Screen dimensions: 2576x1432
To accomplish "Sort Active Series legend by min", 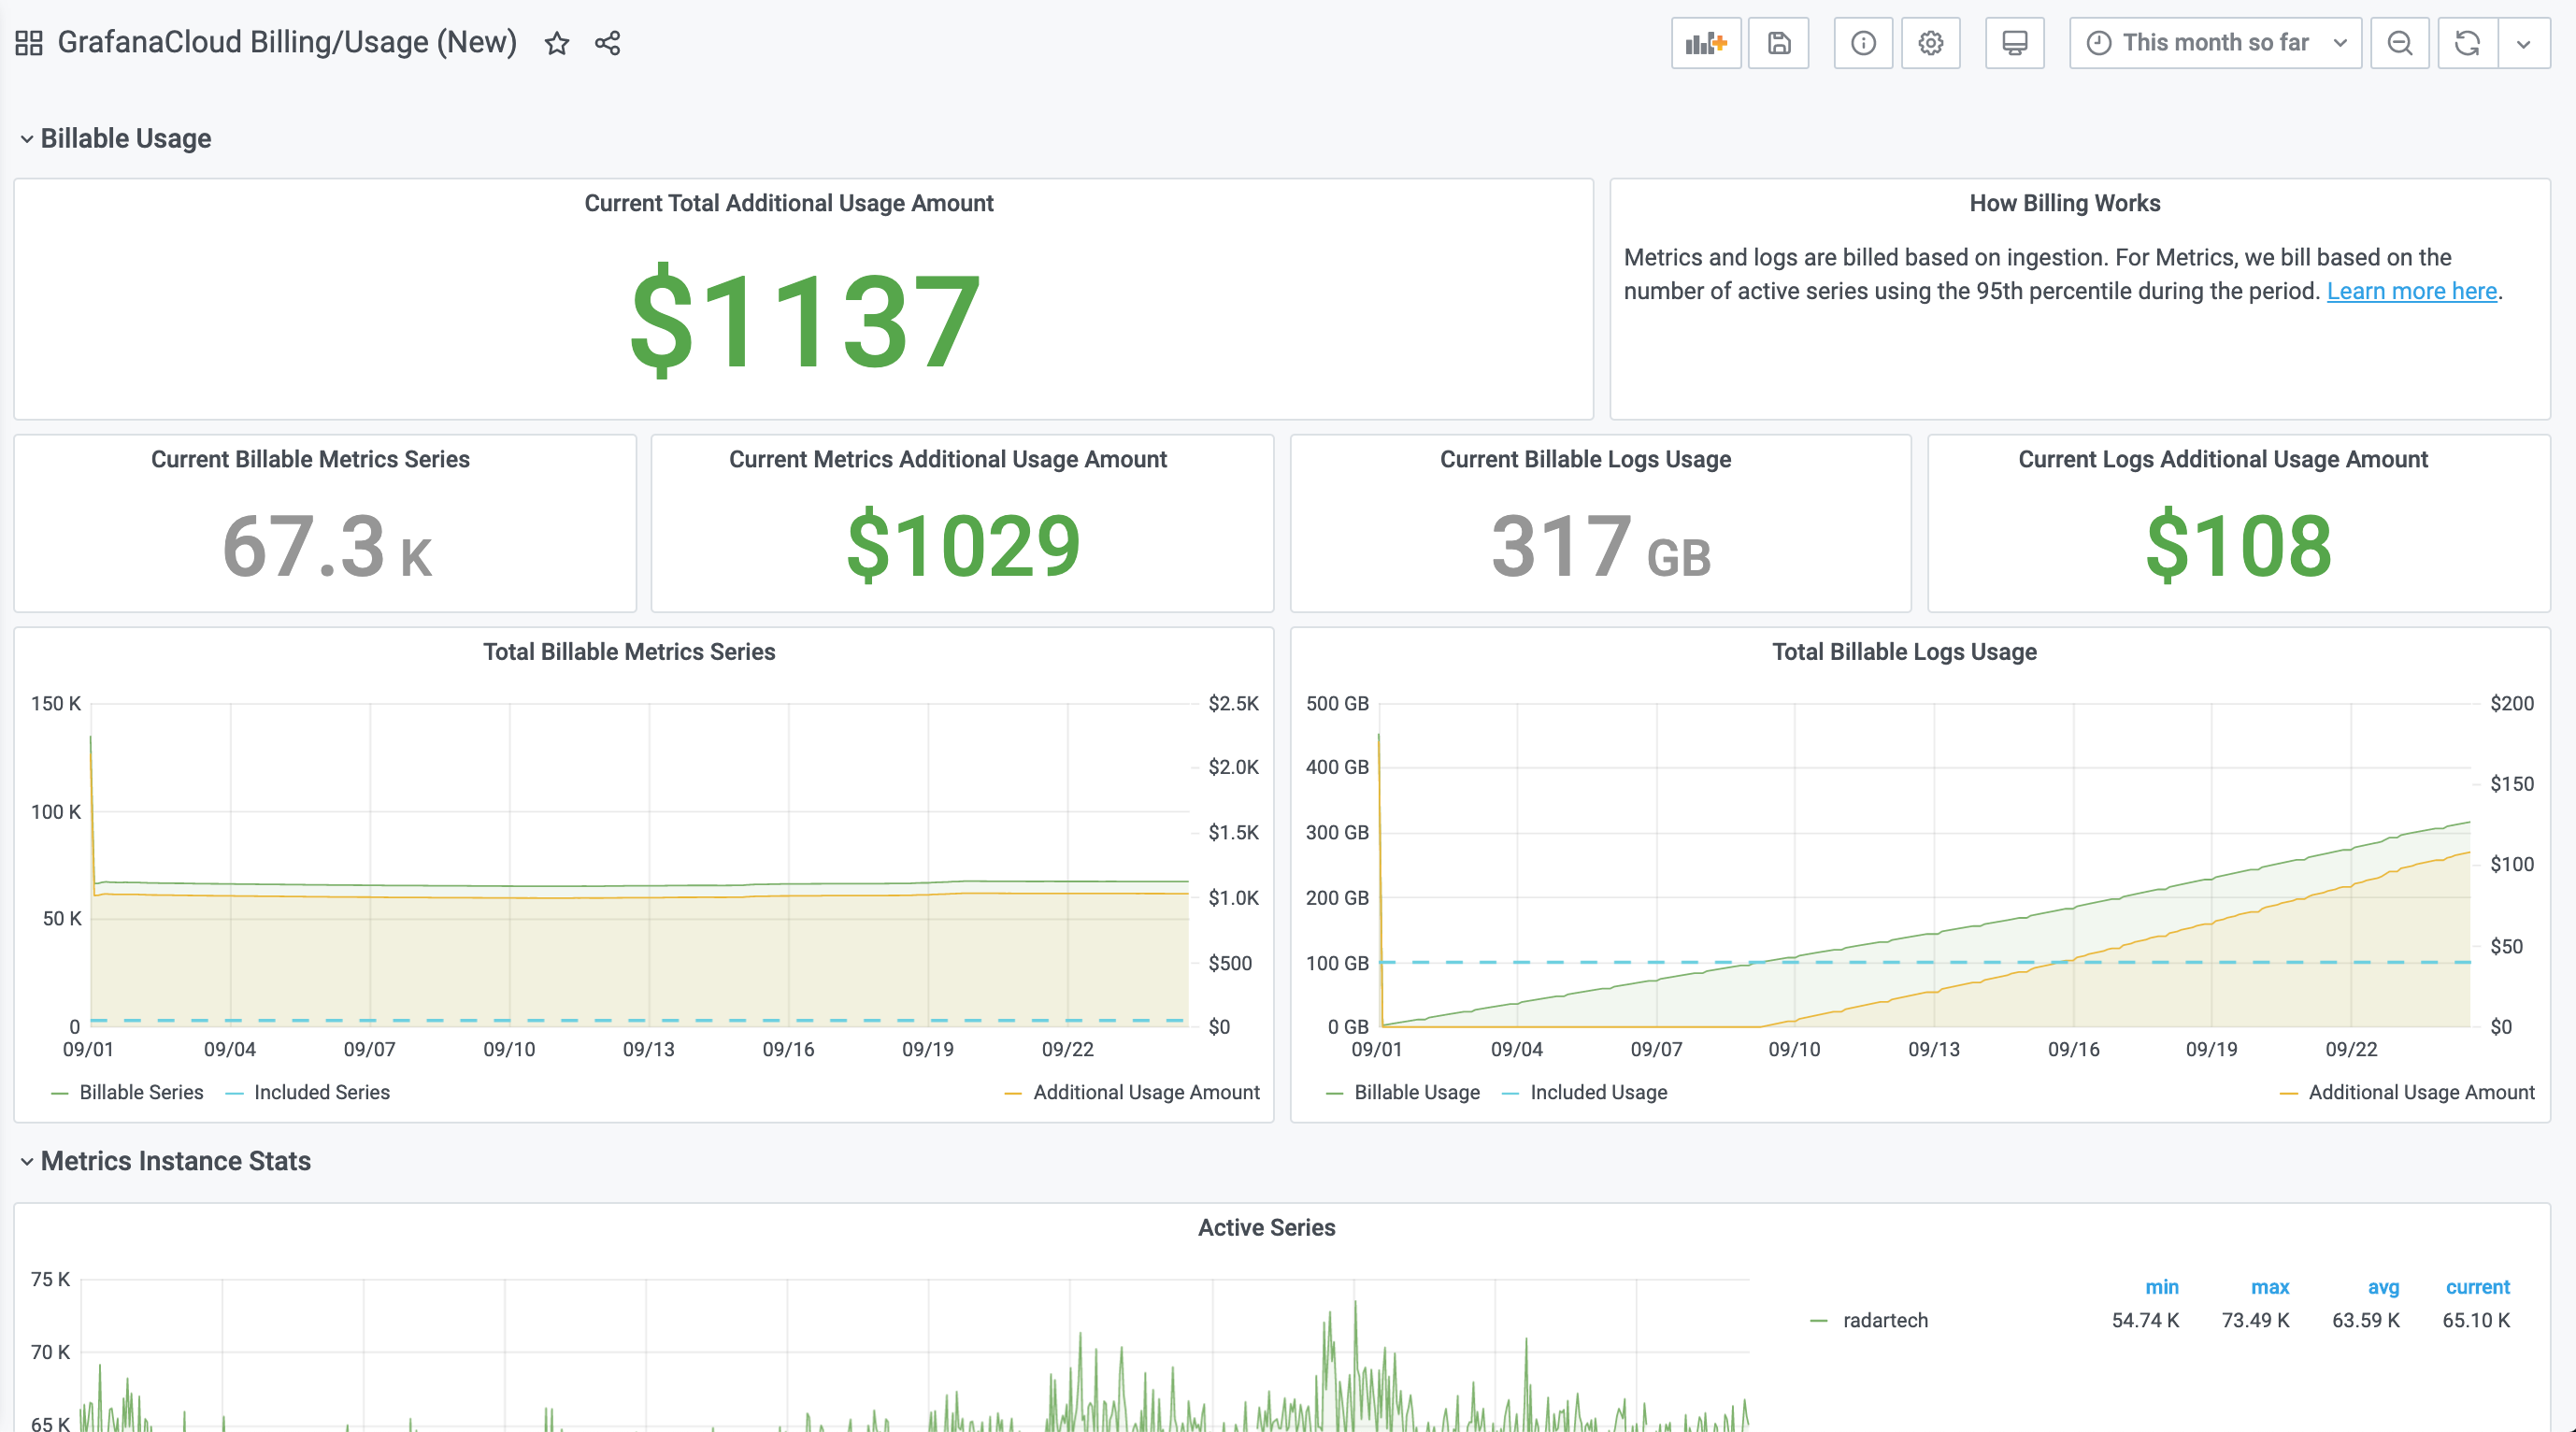I will (x=2162, y=1288).
